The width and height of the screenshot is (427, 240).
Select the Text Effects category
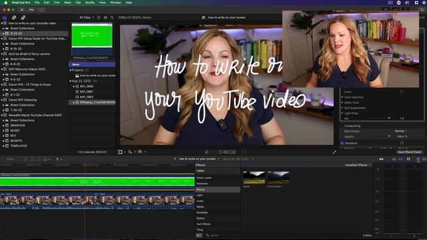coord(218,224)
